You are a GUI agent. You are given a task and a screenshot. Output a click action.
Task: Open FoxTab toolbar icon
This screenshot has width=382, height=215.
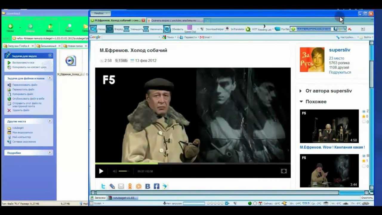pyautogui.click(x=278, y=29)
